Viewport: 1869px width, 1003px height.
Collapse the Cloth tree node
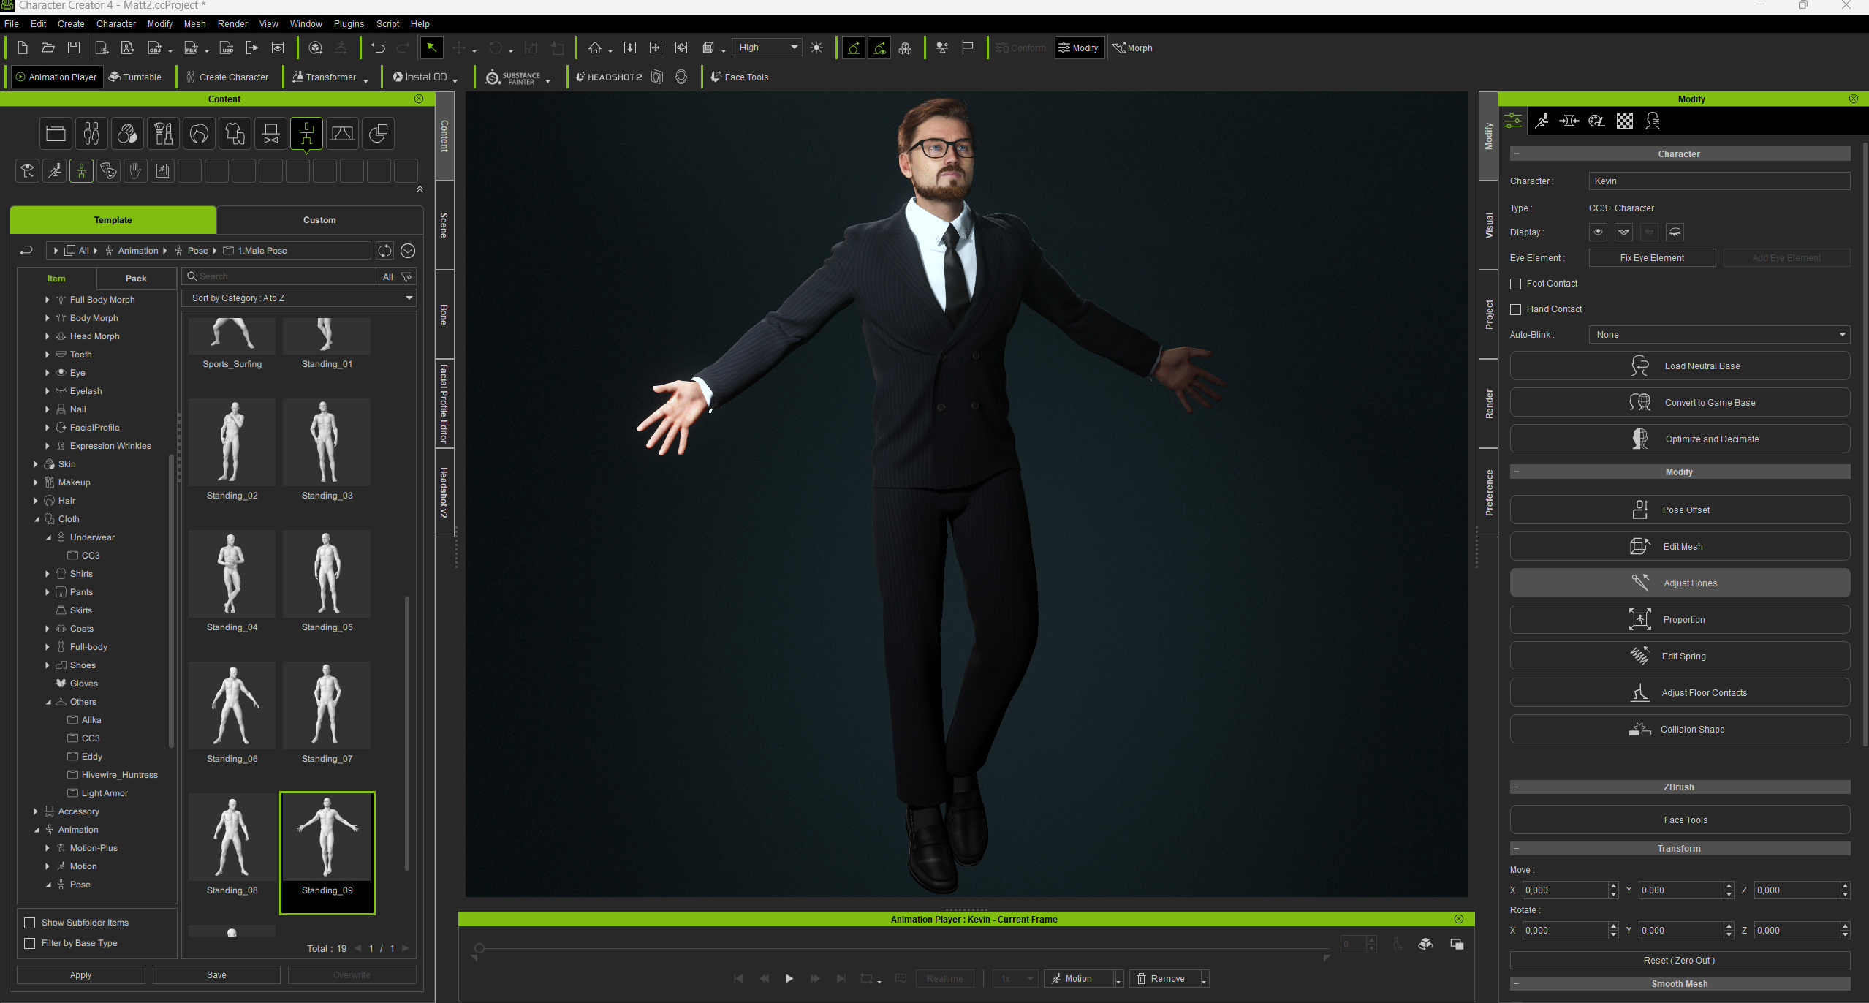(36, 519)
